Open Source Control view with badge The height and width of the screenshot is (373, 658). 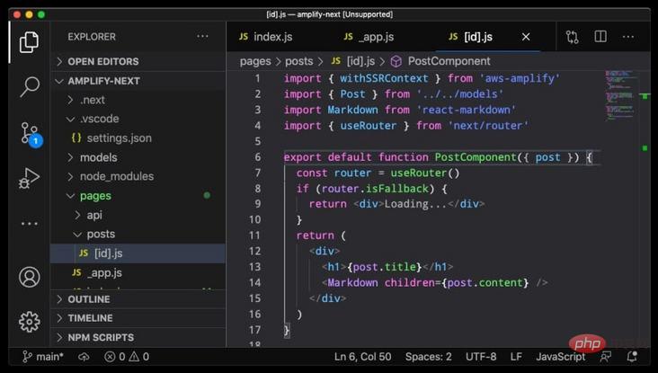(x=30, y=134)
